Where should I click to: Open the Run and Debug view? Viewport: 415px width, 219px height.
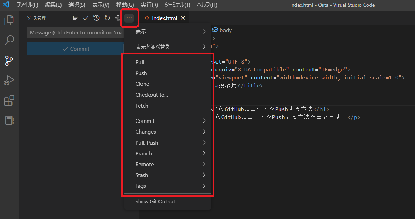[9, 80]
